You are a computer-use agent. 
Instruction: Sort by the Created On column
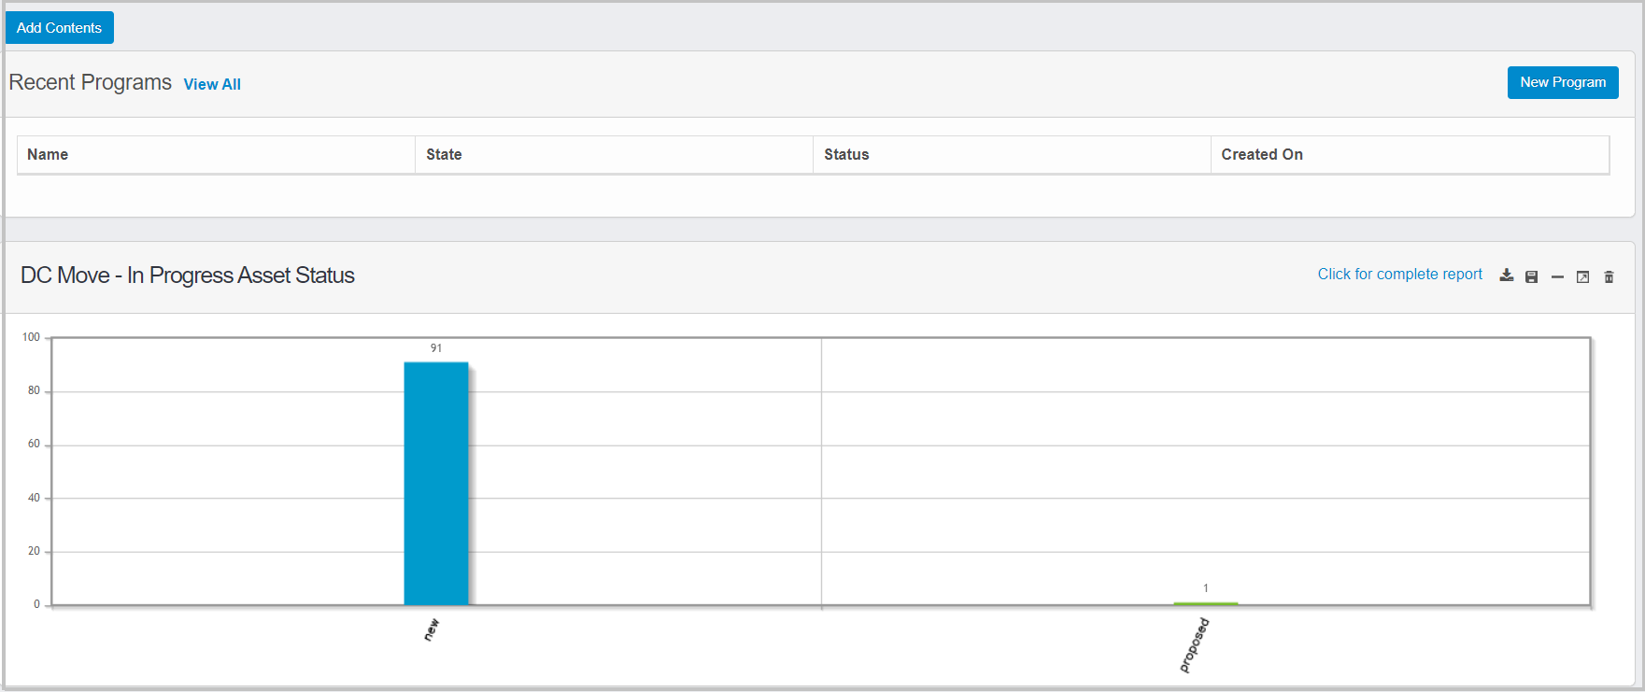(x=1261, y=155)
